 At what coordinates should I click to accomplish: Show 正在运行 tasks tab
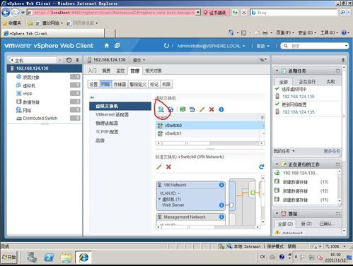tap(307, 82)
